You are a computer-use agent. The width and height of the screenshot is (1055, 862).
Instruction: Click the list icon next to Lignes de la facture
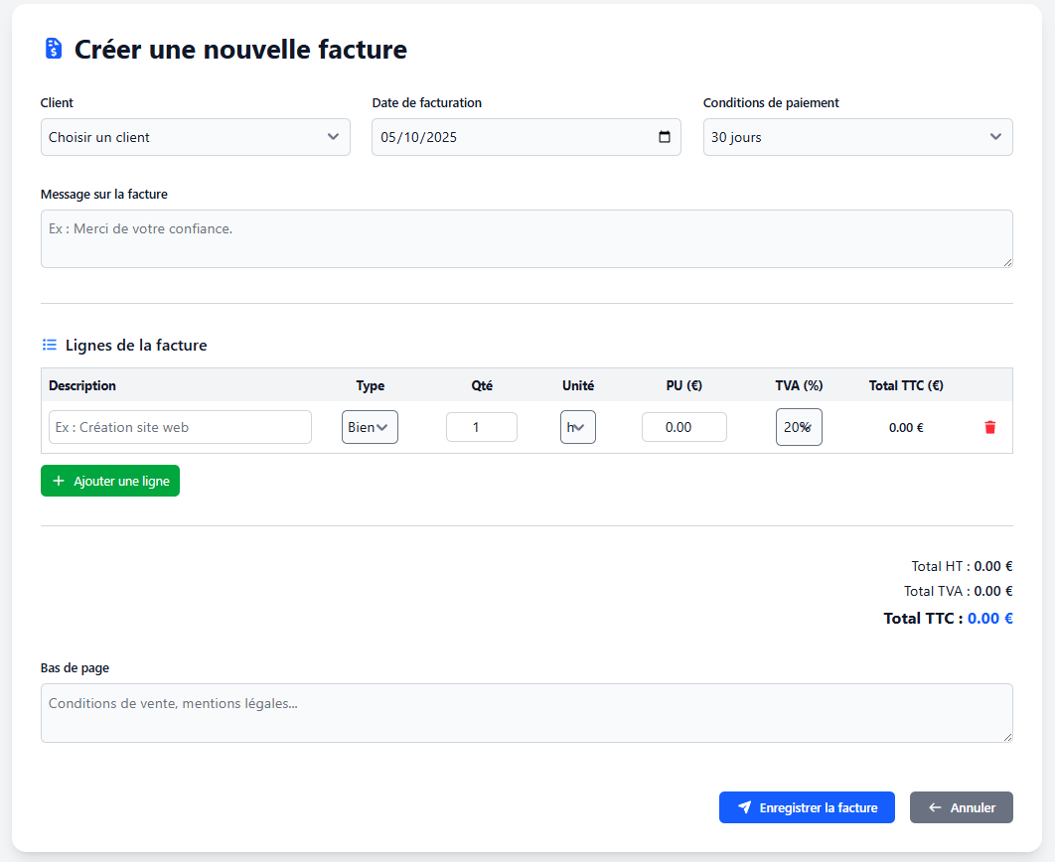(49, 344)
